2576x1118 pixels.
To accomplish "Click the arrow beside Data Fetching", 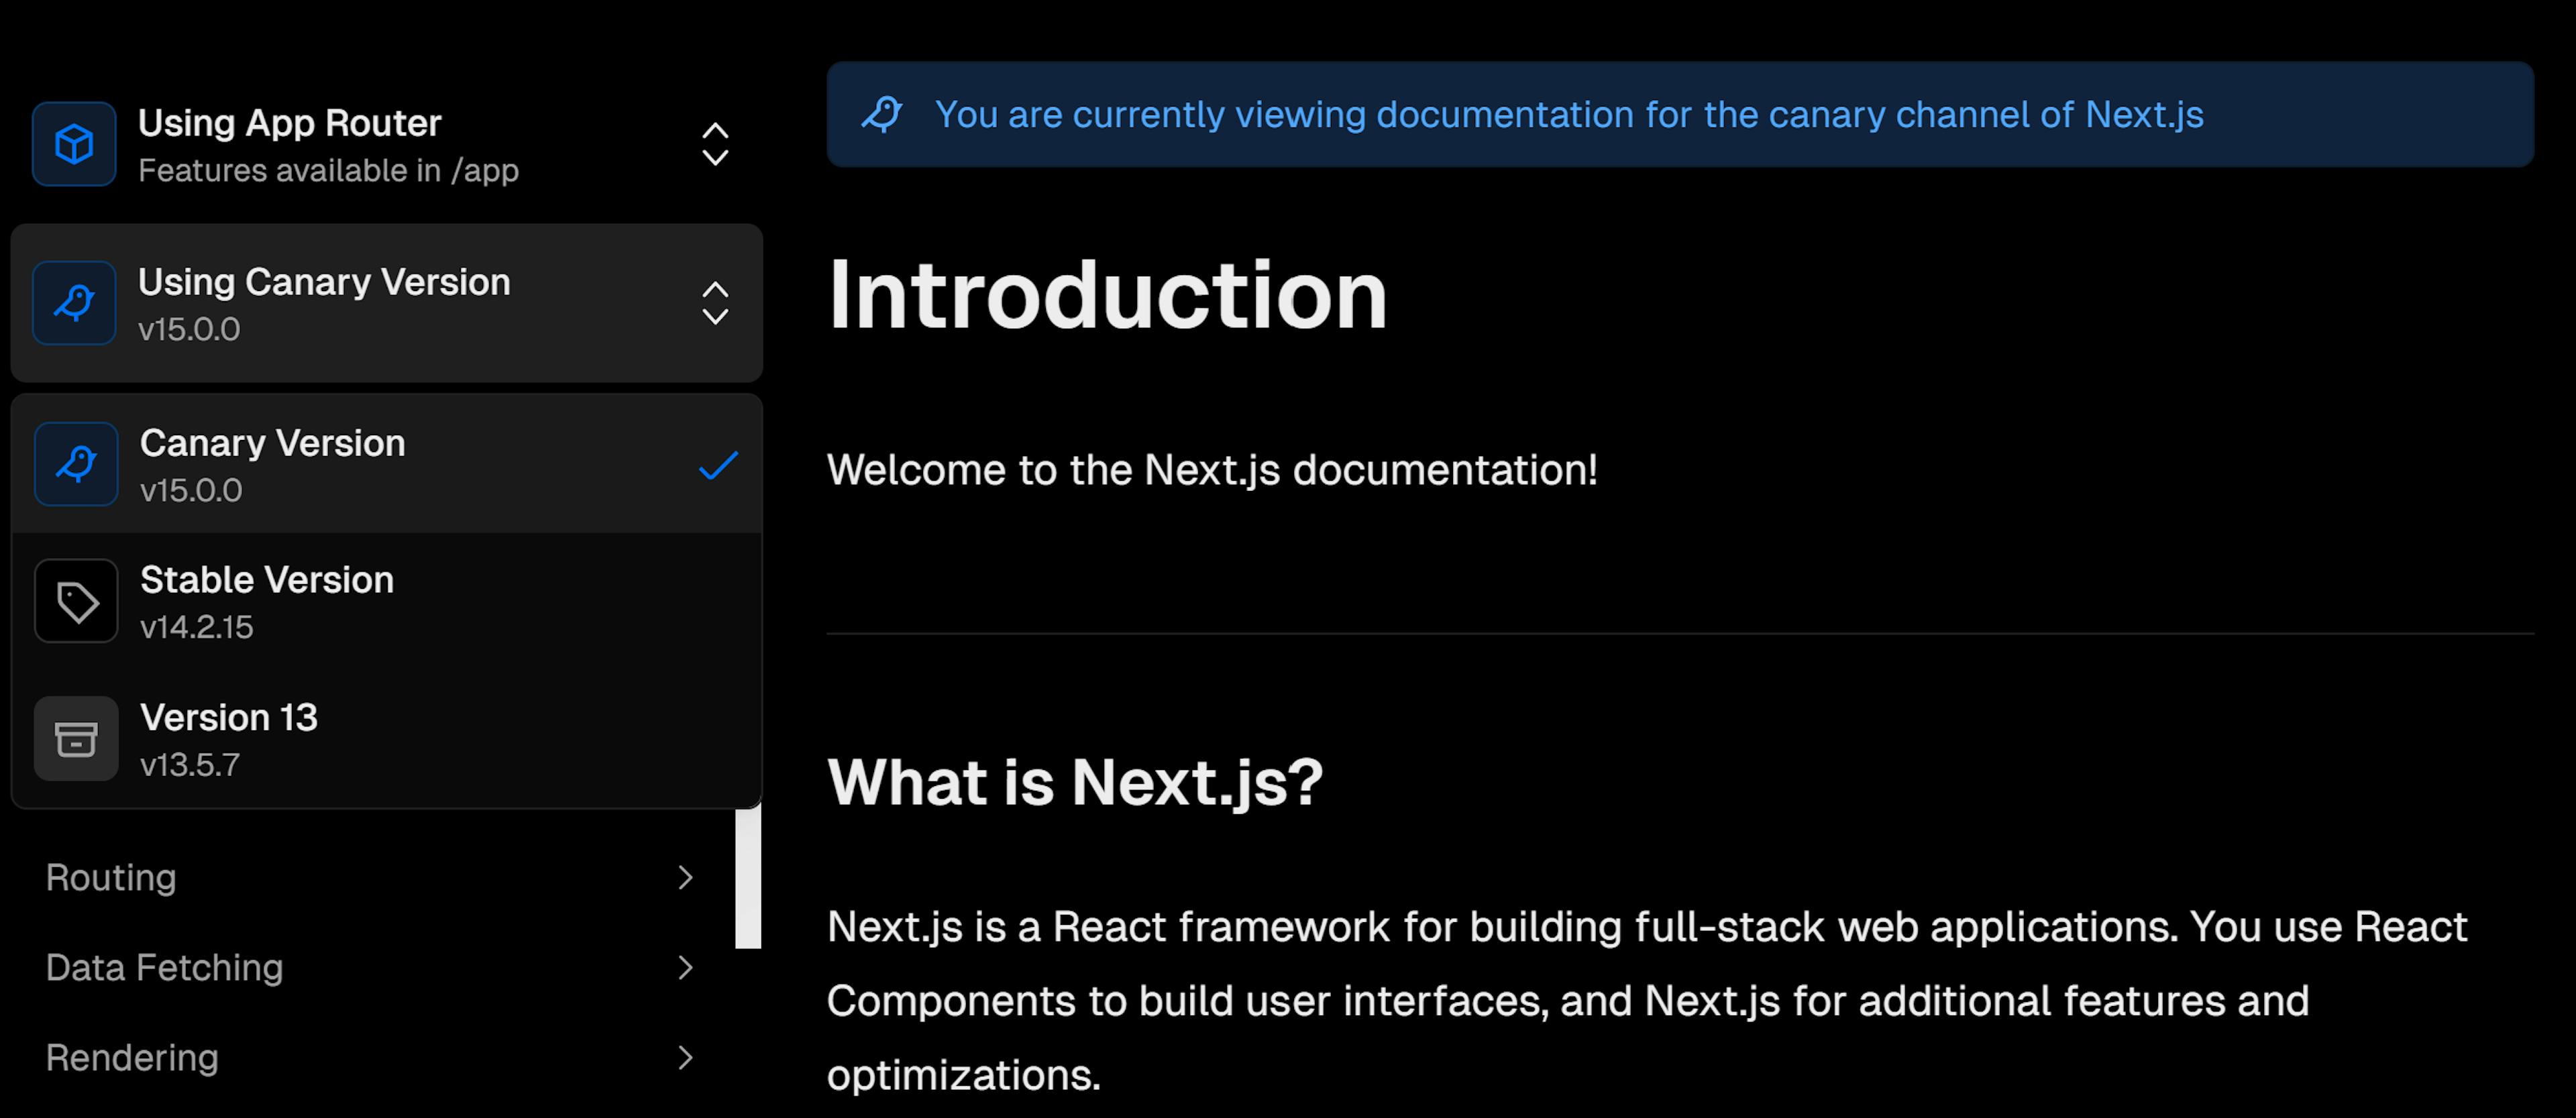I will pyautogui.click(x=686, y=967).
